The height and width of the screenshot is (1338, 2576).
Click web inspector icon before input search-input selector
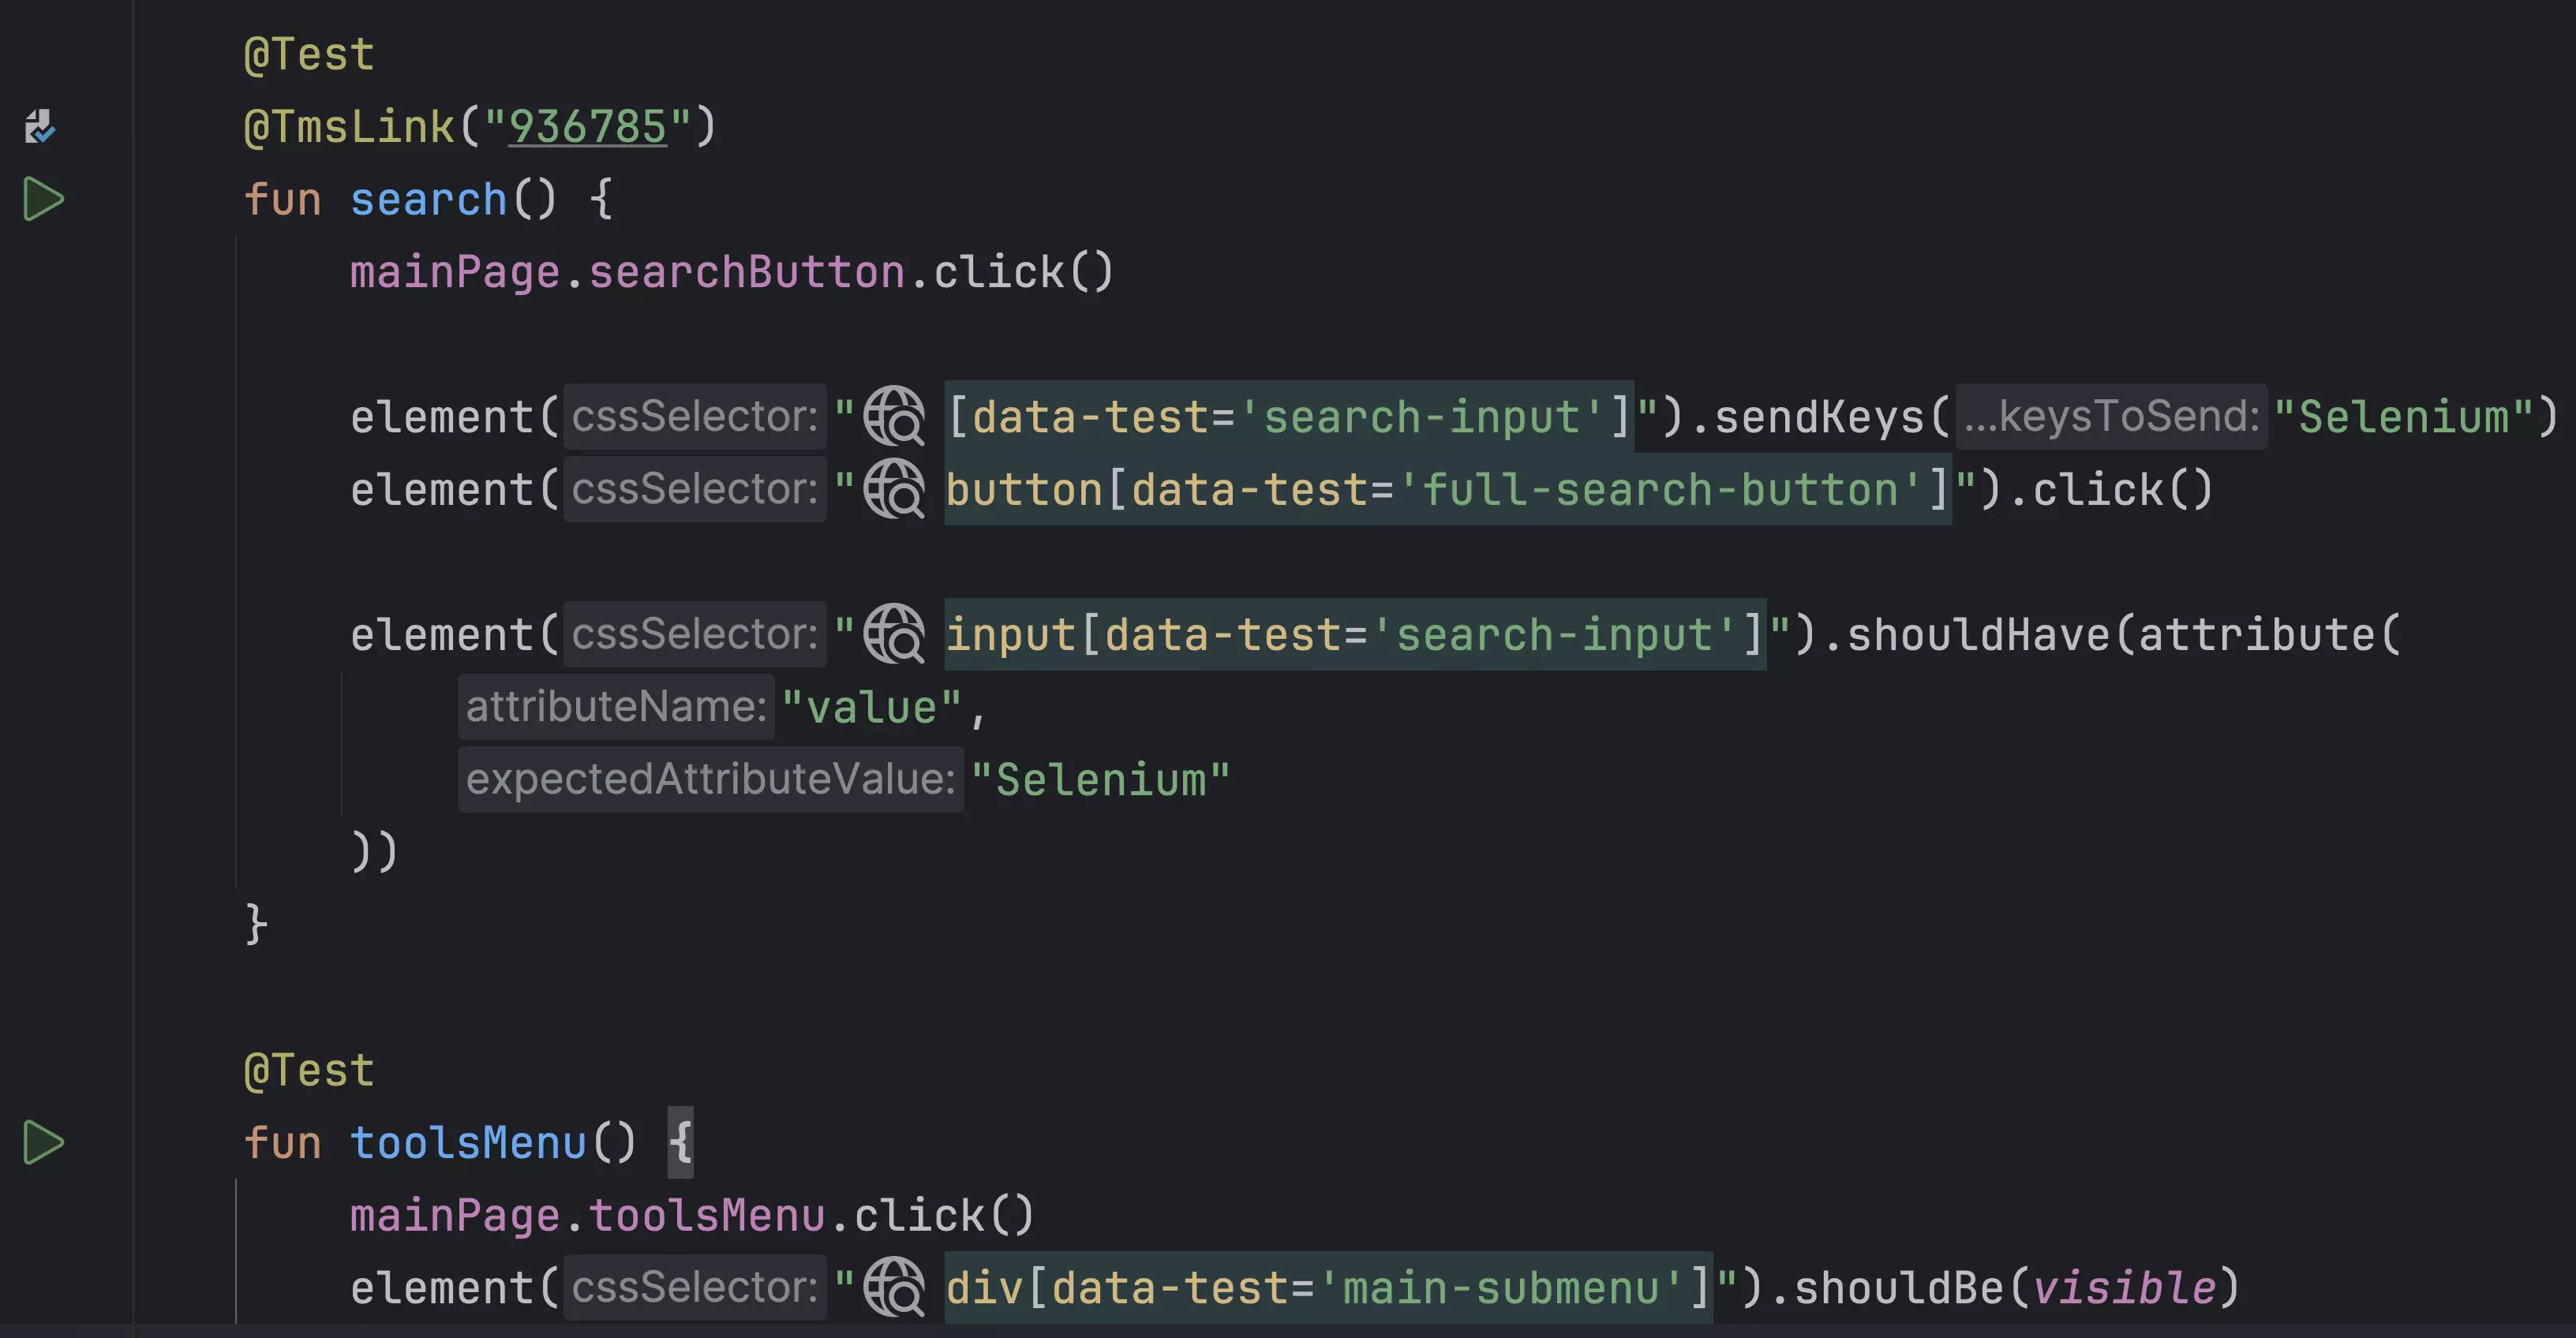coord(894,633)
